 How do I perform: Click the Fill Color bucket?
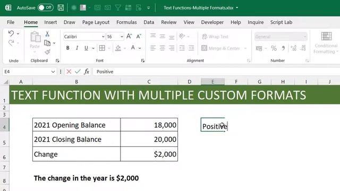tap(118, 48)
